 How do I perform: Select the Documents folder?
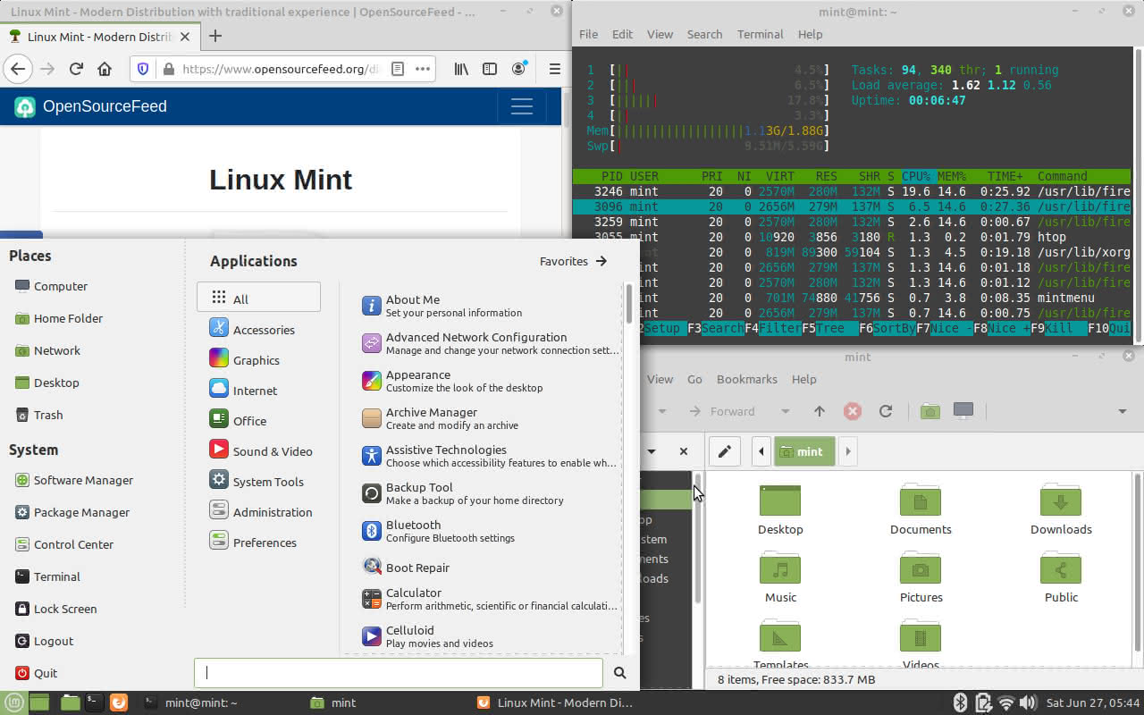(921, 509)
